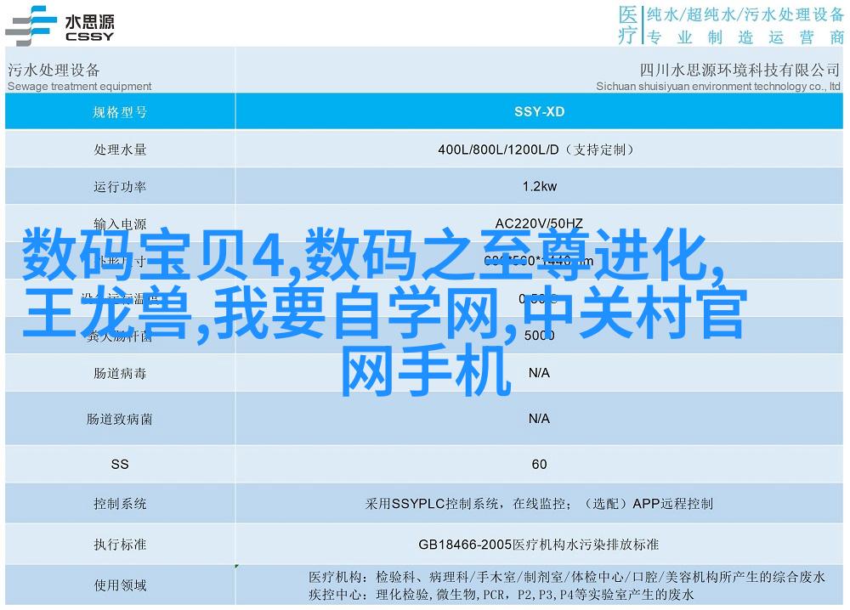Select the N/A value for 肠道致病菌
This screenshot has width=850, height=610.
pyautogui.click(x=539, y=418)
